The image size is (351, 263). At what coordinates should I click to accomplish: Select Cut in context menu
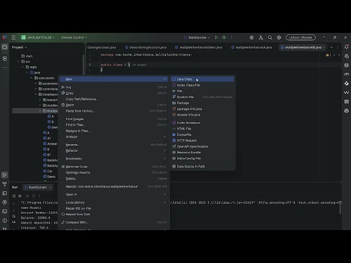114,87
